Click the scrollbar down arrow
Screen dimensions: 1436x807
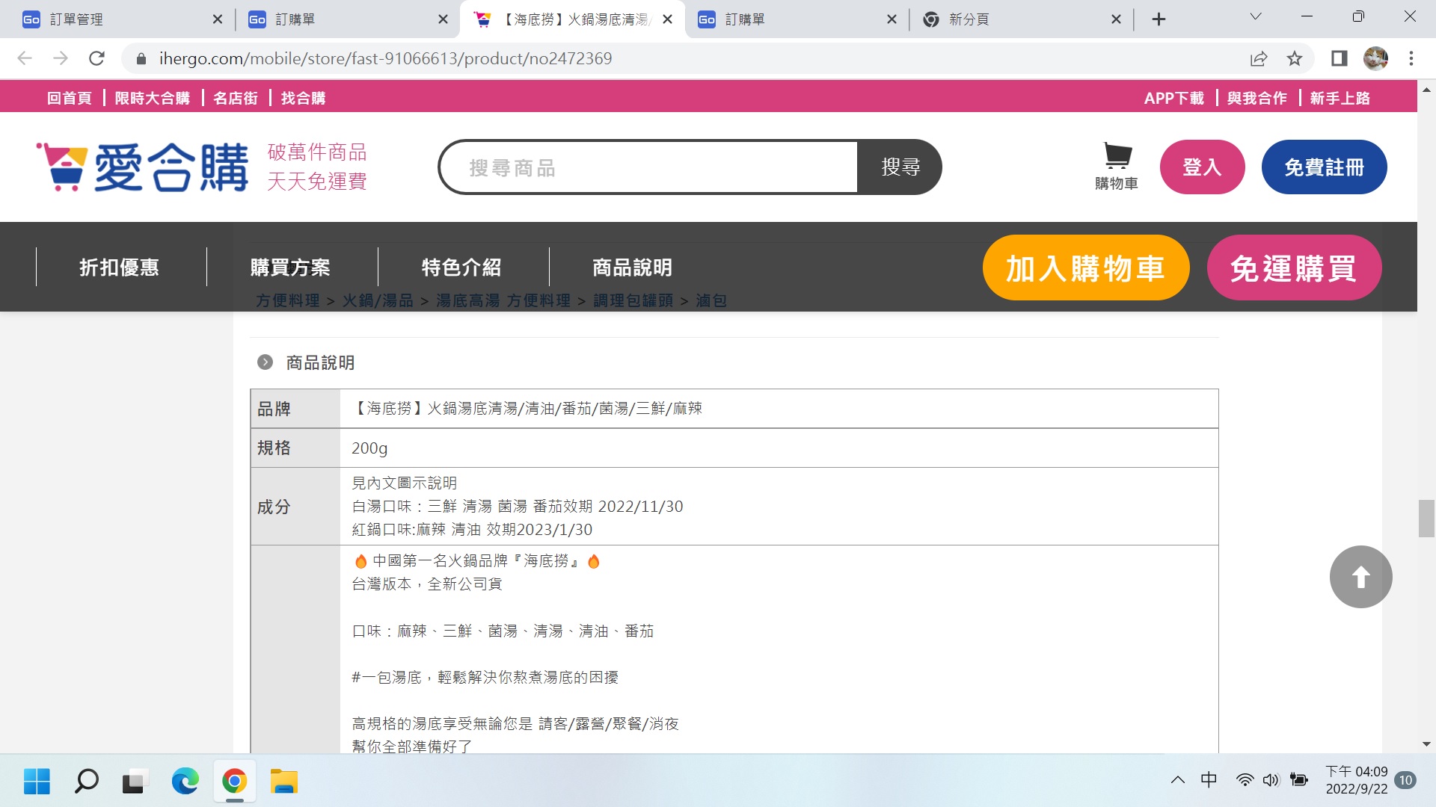click(1426, 744)
